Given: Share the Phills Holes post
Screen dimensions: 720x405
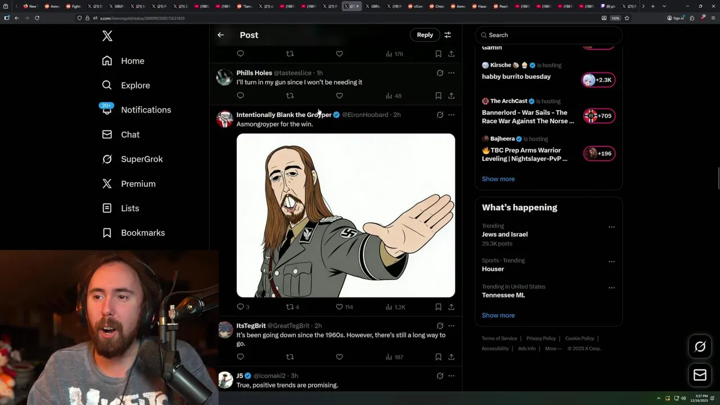Looking at the screenshot, I should tap(451, 96).
